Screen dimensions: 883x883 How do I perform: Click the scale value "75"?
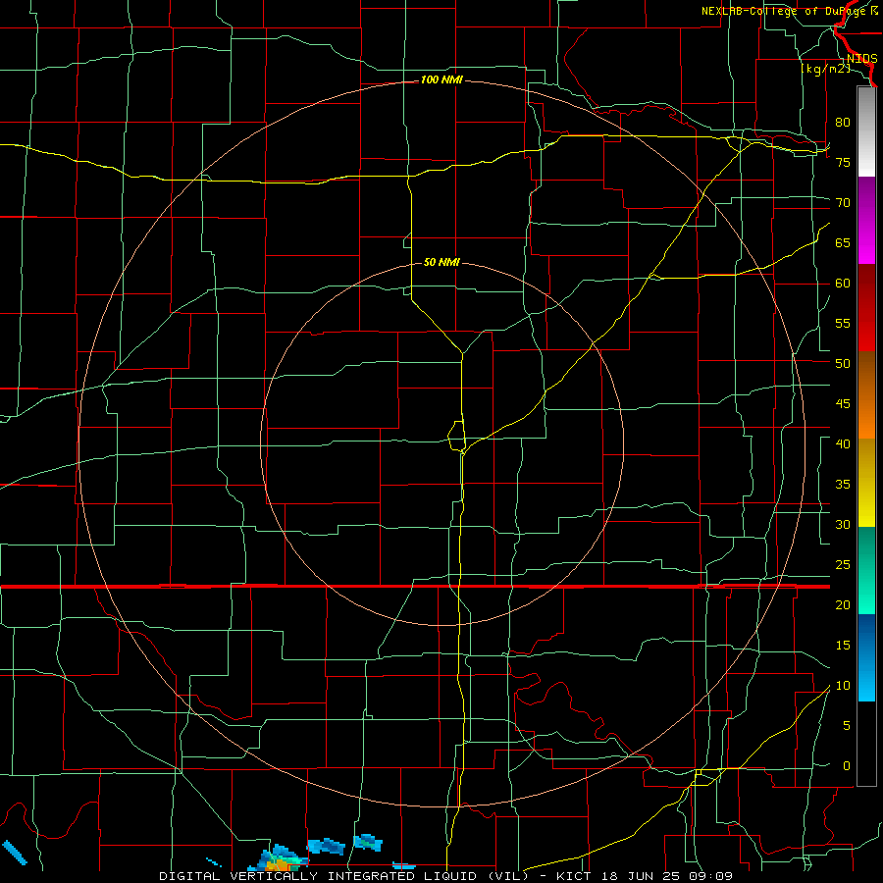(843, 162)
